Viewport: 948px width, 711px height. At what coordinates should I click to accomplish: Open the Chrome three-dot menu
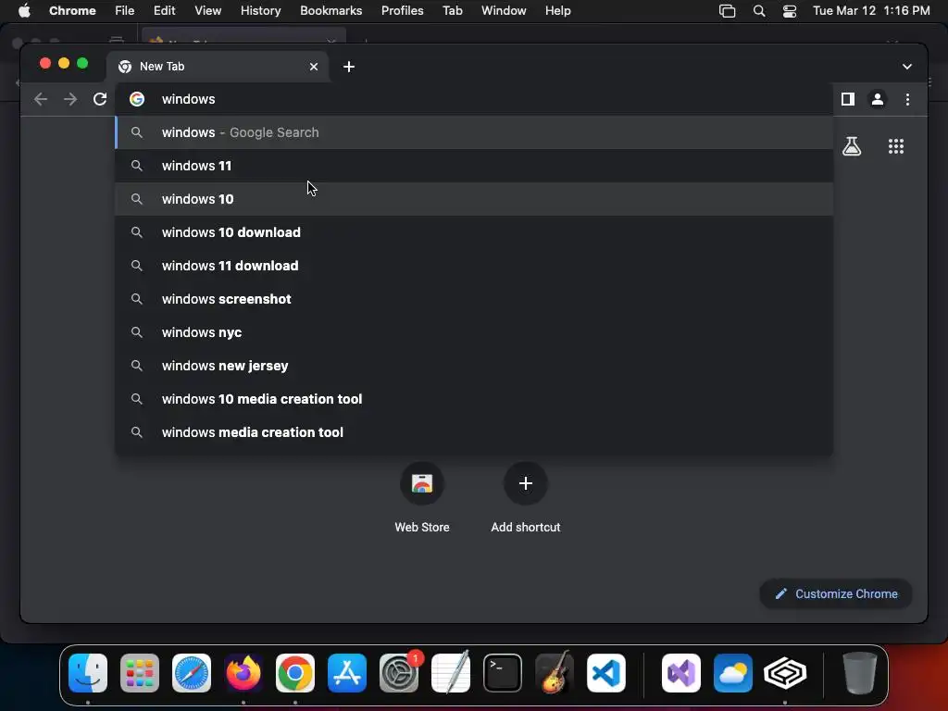[907, 99]
